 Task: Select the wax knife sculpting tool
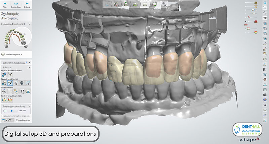click(10, 83)
